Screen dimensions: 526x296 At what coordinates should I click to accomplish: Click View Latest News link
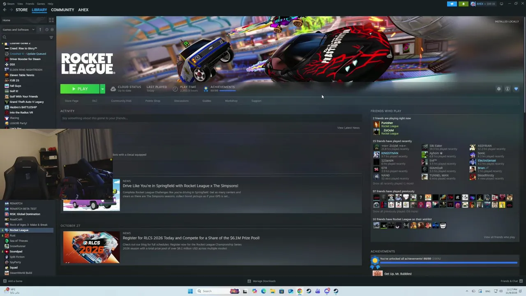click(348, 128)
